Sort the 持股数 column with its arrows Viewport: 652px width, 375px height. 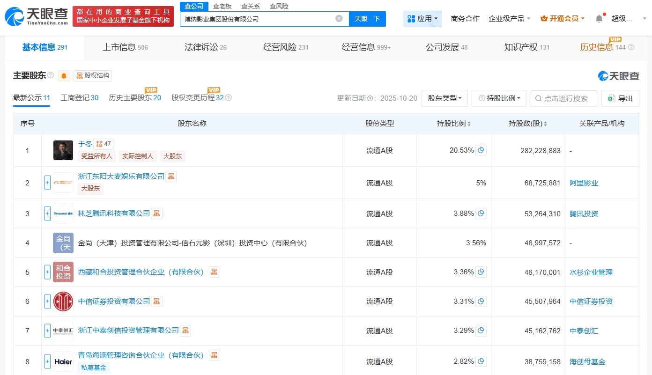(547, 123)
